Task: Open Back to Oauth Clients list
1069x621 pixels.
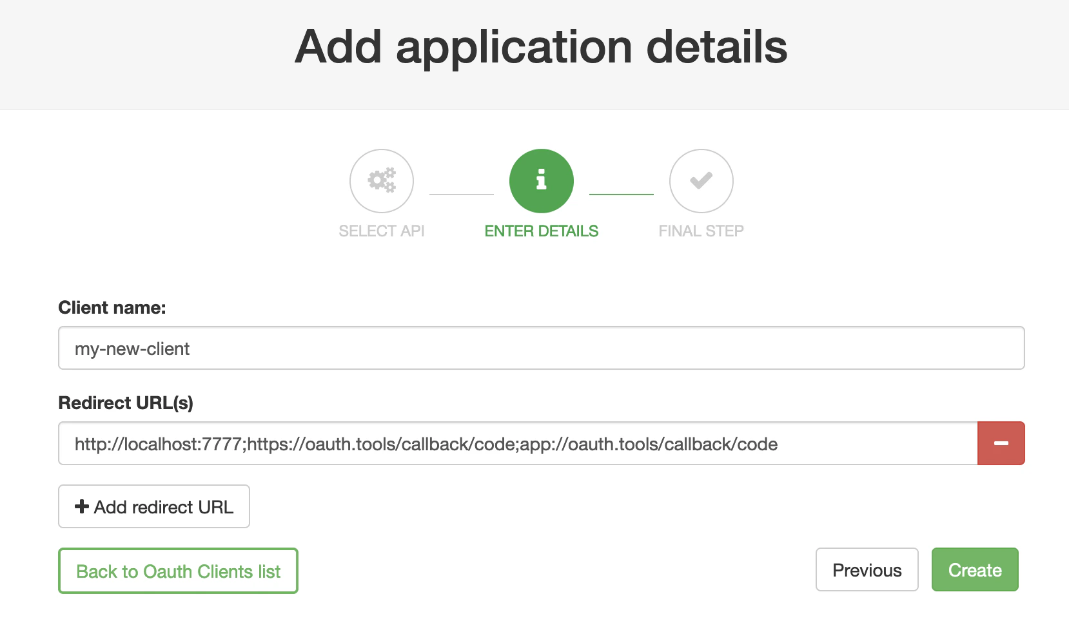Action: click(178, 571)
